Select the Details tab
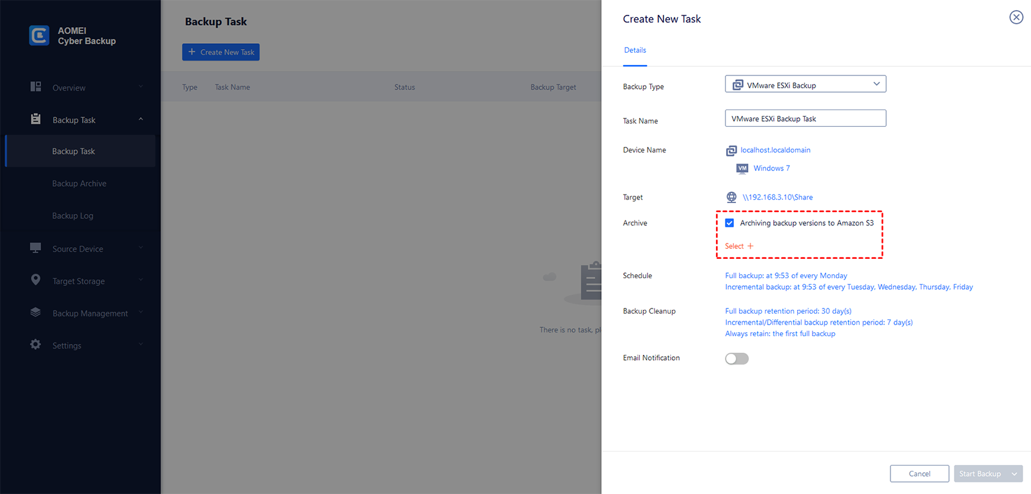 click(x=635, y=50)
